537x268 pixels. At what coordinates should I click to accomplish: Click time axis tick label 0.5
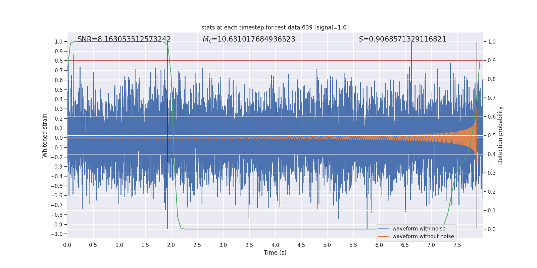(93, 245)
